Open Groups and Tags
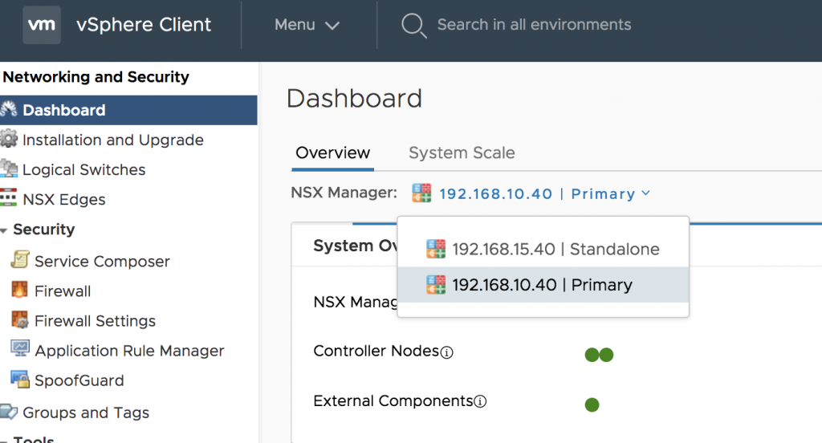Viewport: 822px width, 443px height. click(x=85, y=413)
